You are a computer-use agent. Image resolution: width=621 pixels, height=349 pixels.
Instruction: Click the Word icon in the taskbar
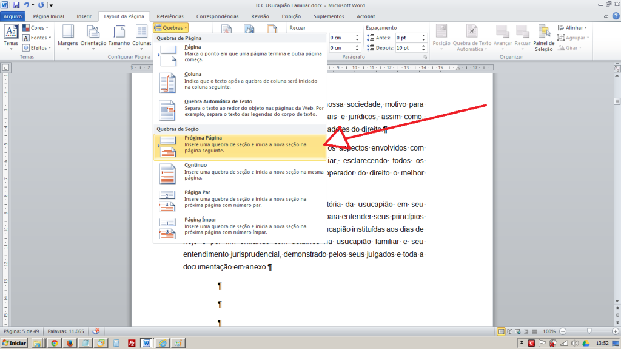[x=147, y=343]
